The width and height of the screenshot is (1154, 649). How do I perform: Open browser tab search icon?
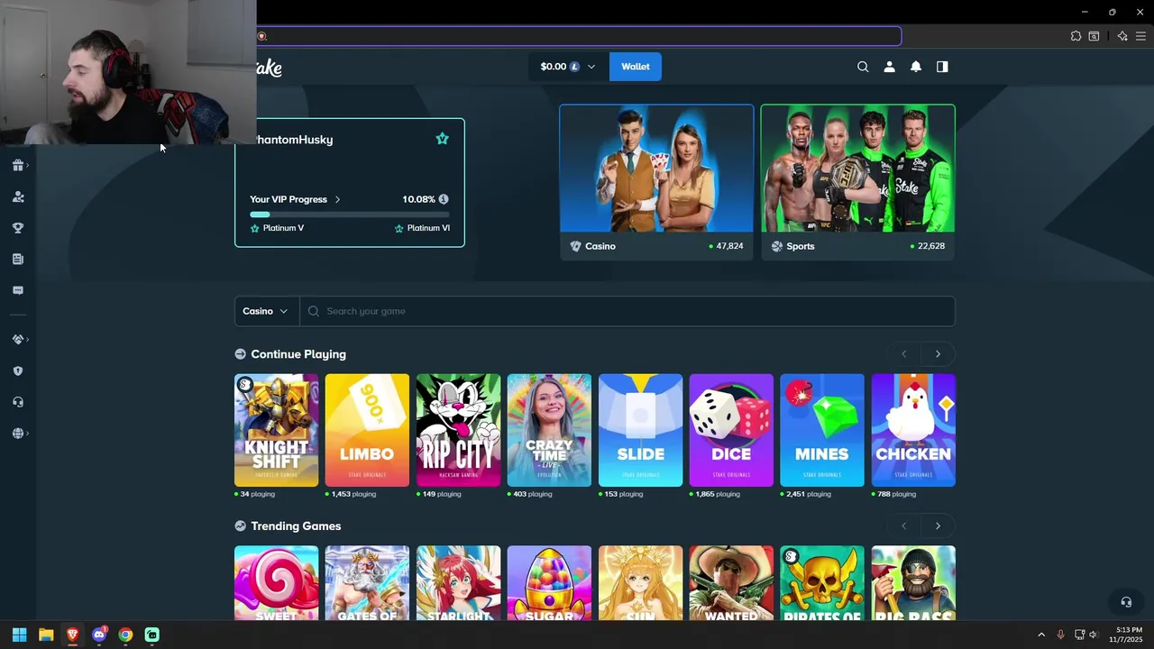point(1094,36)
